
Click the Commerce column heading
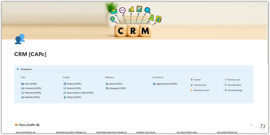(x=158, y=77)
